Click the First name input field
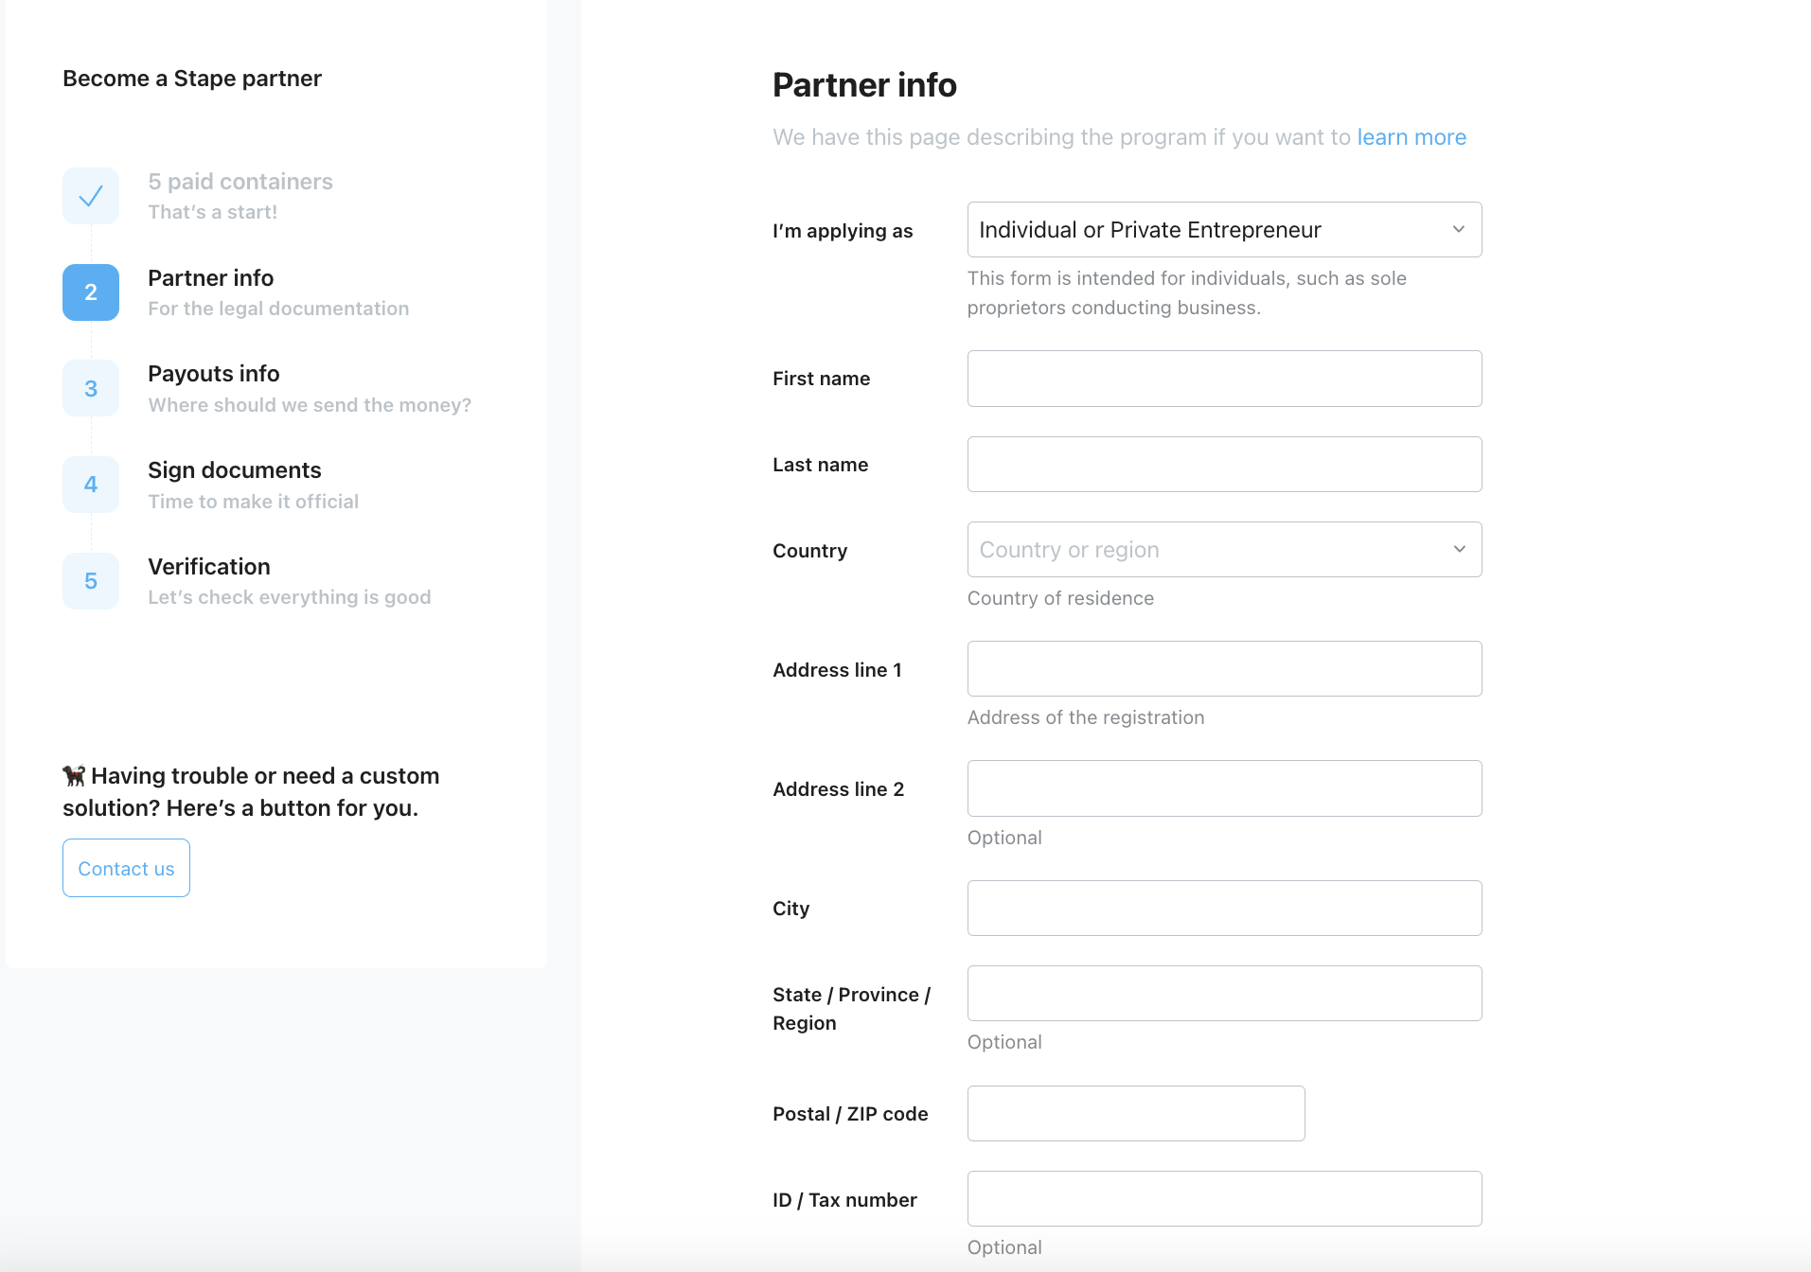Viewport: 1811px width, 1272px height. [1223, 378]
